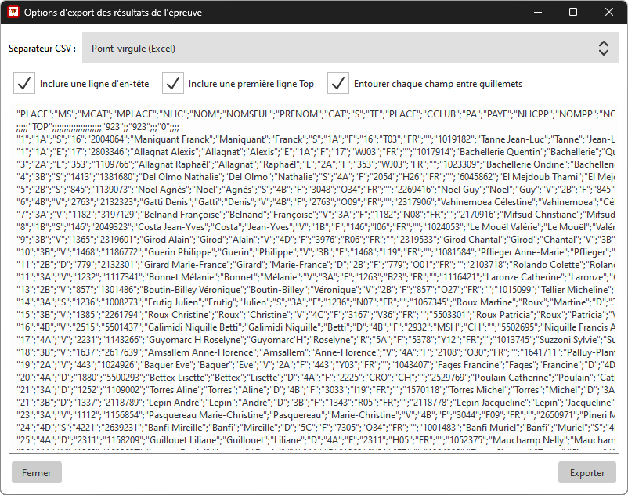Click the application icon in the title bar
The height and width of the screenshot is (495, 628).
(x=13, y=13)
